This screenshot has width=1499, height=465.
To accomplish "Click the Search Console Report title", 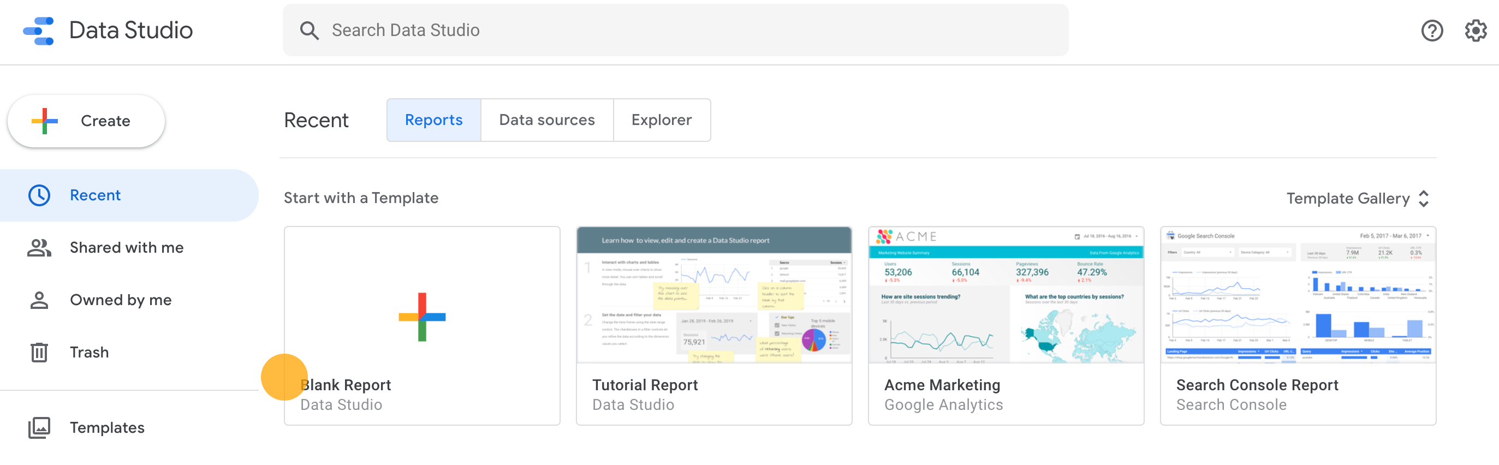I will tap(1257, 385).
